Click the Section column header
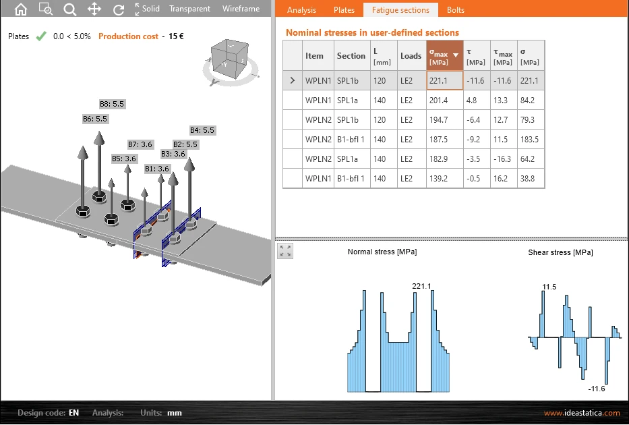Screen dimensions: 629x425 tap(352, 56)
